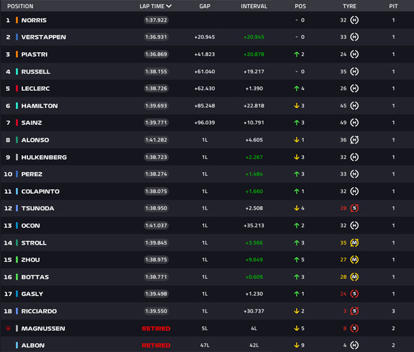Click Magnussen's red soft tyre icon
Viewport: 414px width, 352px height.
click(x=354, y=328)
